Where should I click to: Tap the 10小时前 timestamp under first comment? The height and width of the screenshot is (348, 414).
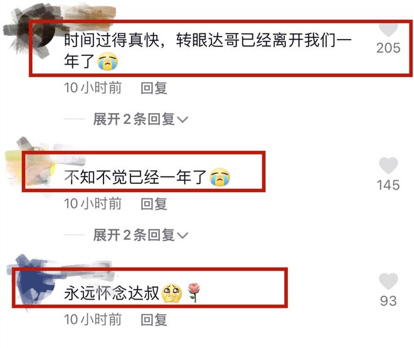click(93, 88)
